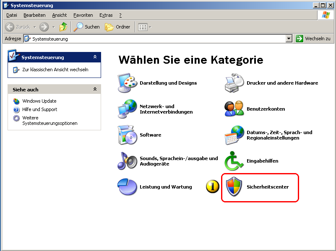The height and width of the screenshot is (251, 336).
Task: Open the Software CD box icon
Action: [x=127, y=135]
